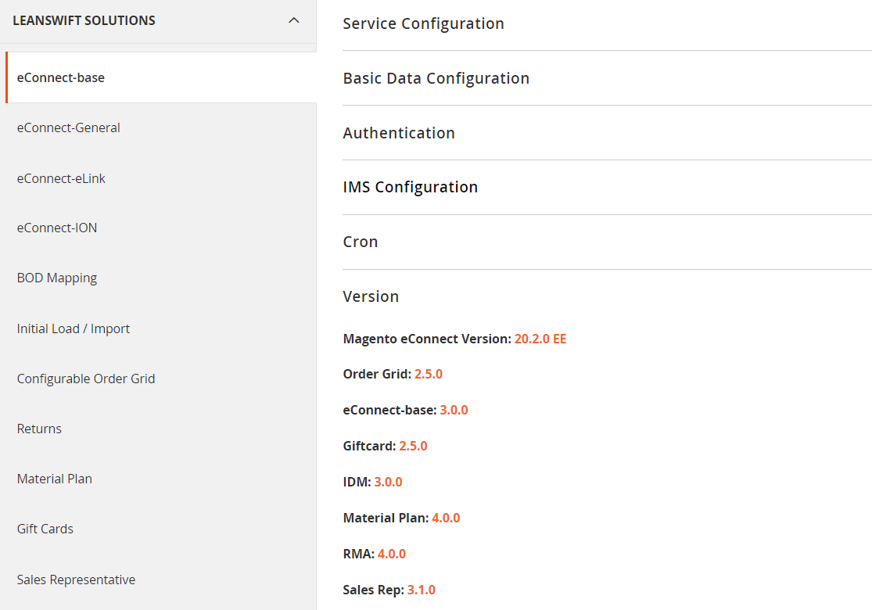Viewport: 872px width, 610px height.
Task: Collapse the LeanSwift Solutions chevron
Action: [x=294, y=21]
